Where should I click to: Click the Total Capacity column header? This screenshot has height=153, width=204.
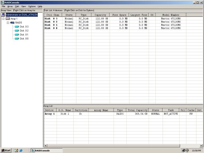[x=137, y=110]
